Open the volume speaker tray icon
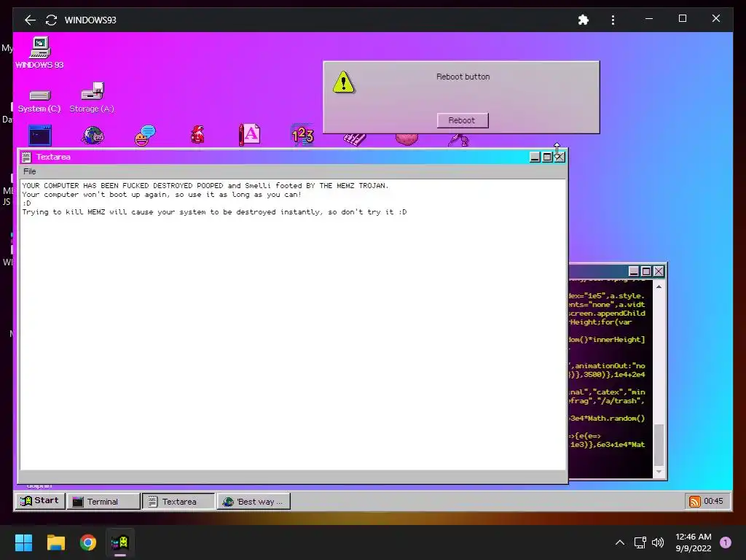746x560 pixels. (658, 542)
